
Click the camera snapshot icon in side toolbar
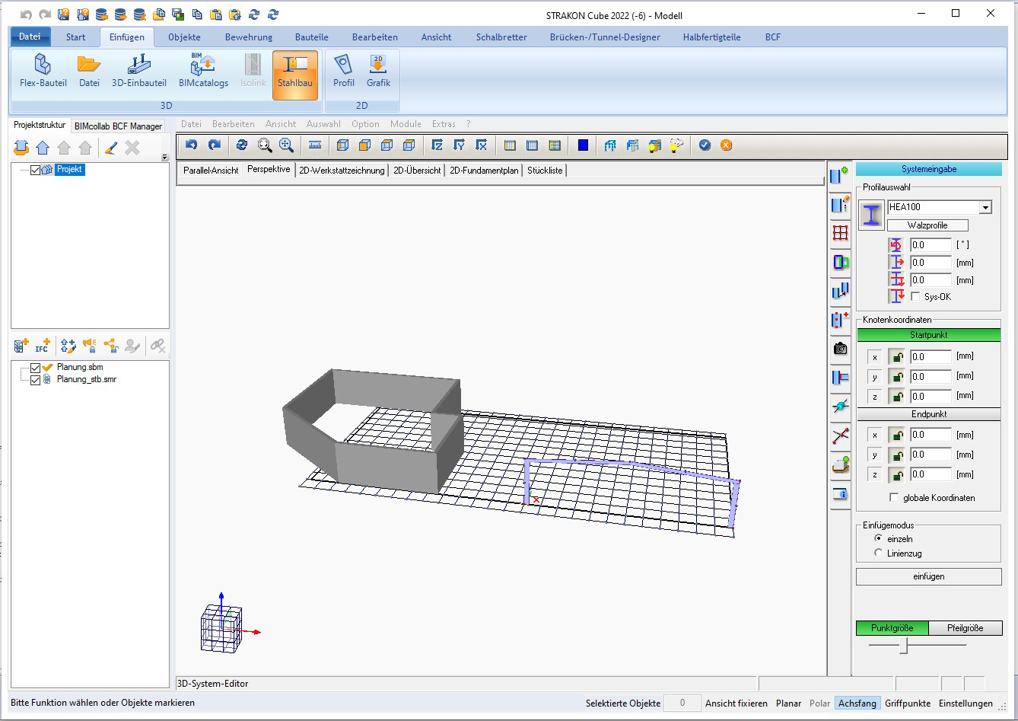click(x=840, y=349)
